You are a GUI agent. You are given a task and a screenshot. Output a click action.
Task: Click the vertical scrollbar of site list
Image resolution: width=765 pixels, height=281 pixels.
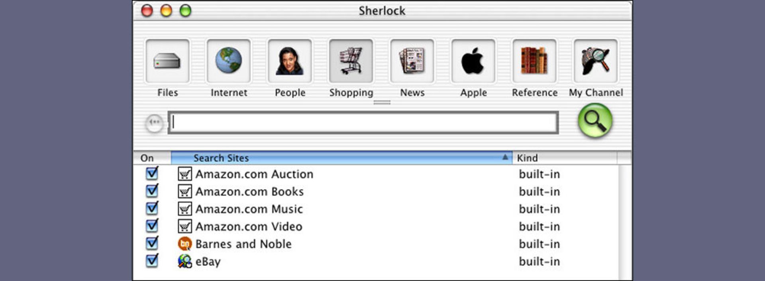point(625,222)
